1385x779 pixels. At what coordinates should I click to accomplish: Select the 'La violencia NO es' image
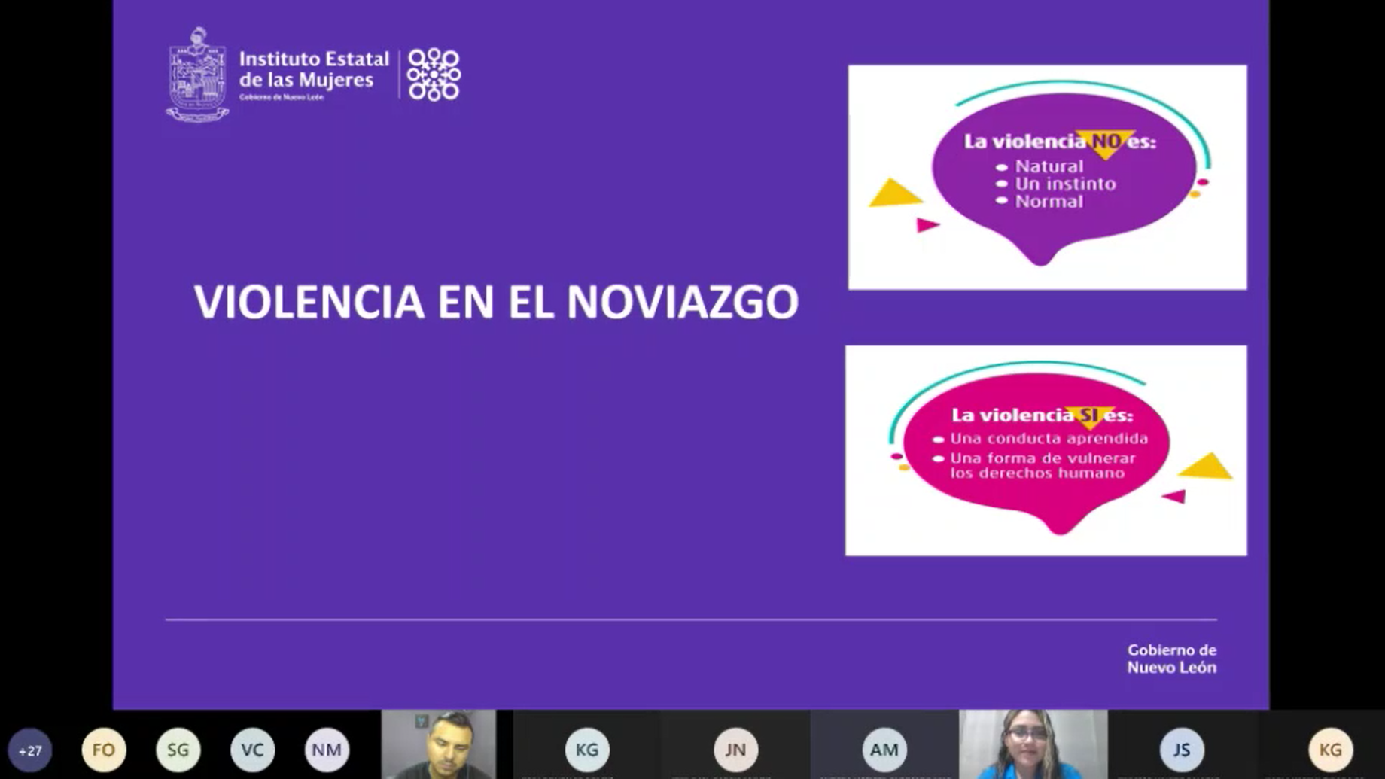point(1047,178)
